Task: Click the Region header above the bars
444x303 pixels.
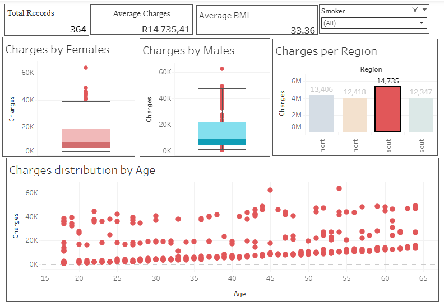Action: pyautogui.click(x=371, y=69)
